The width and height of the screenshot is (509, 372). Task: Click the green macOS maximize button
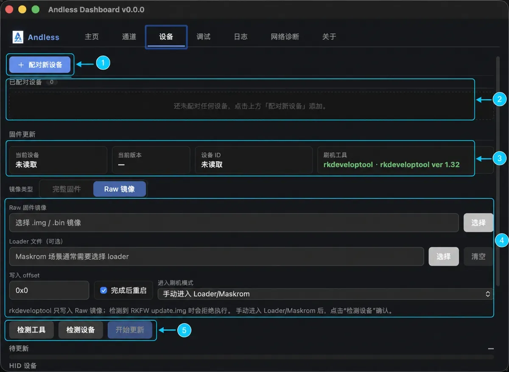coord(36,9)
